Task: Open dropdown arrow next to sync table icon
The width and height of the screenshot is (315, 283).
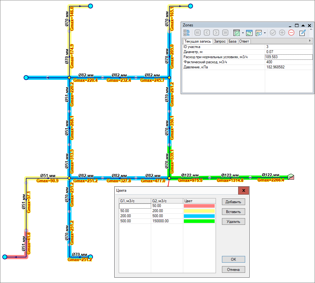Action: [x=243, y=33]
